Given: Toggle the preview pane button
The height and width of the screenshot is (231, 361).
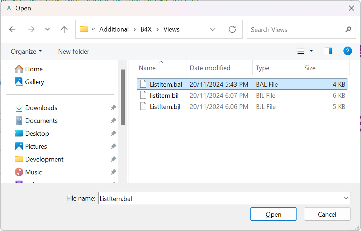Looking at the screenshot, I should coord(328,51).
